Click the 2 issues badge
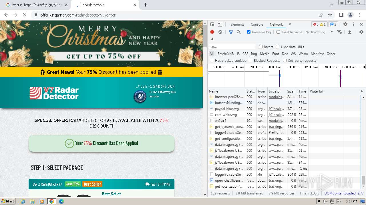Screen dimensions: 366x205 333,24
